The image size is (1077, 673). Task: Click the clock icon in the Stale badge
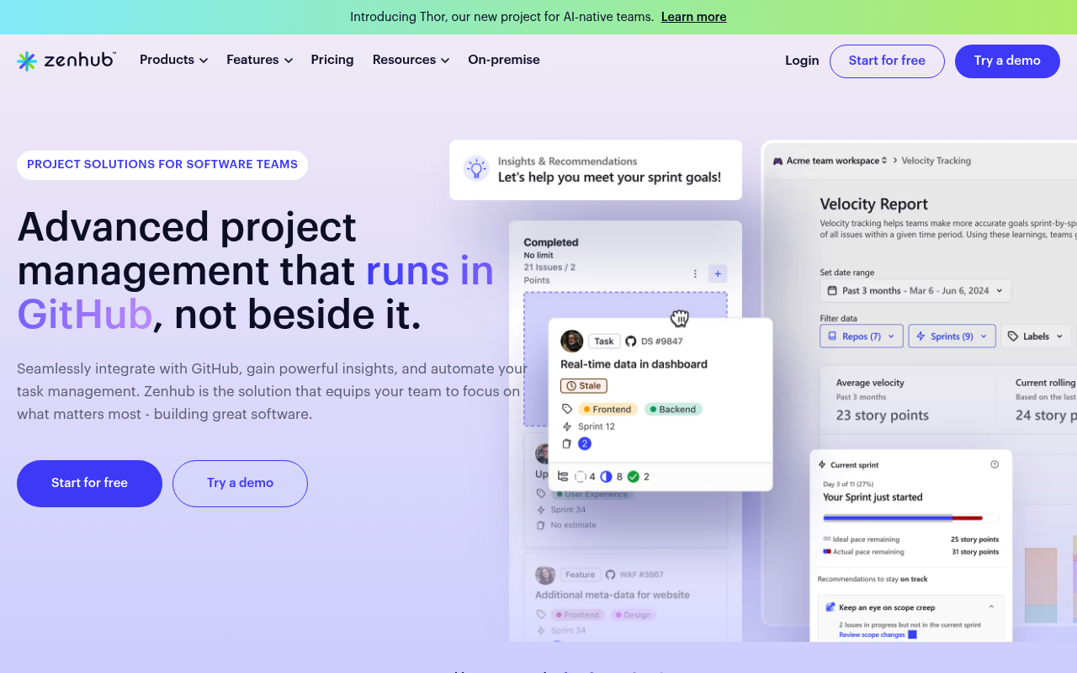coord(572,385)
